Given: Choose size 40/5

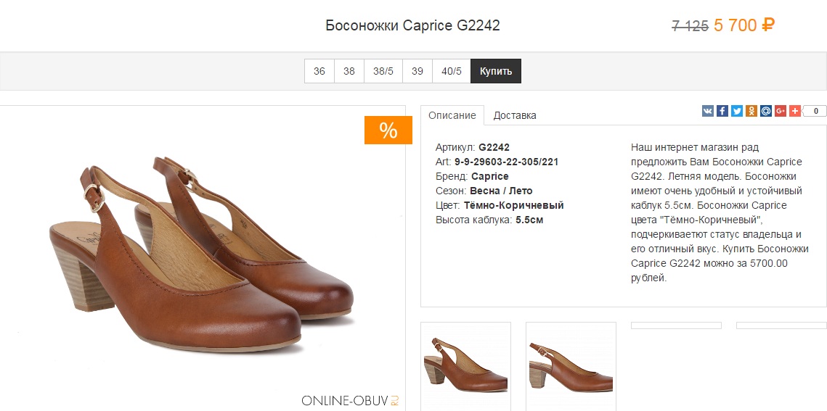Looking at the screenshot, I should (452, 71).
